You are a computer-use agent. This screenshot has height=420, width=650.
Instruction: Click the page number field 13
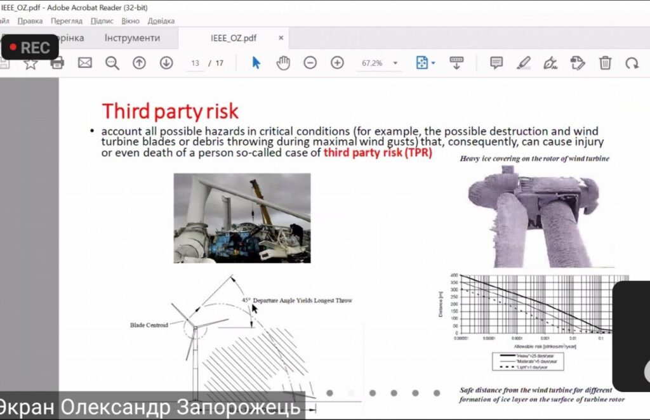pos(196,63)
